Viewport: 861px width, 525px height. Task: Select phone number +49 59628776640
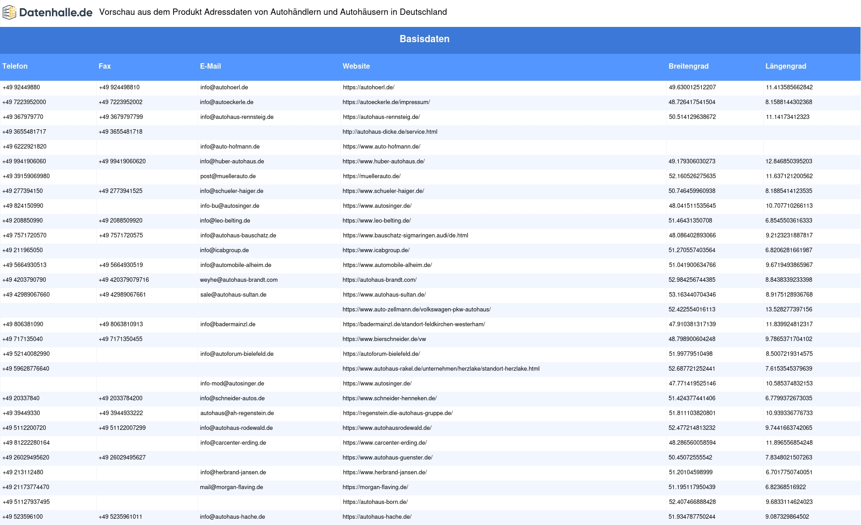tap(26, 369)
